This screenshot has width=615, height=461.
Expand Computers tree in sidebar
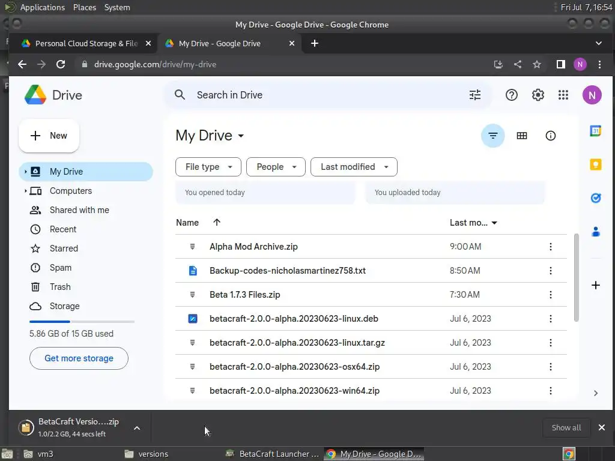click(25, 191)
